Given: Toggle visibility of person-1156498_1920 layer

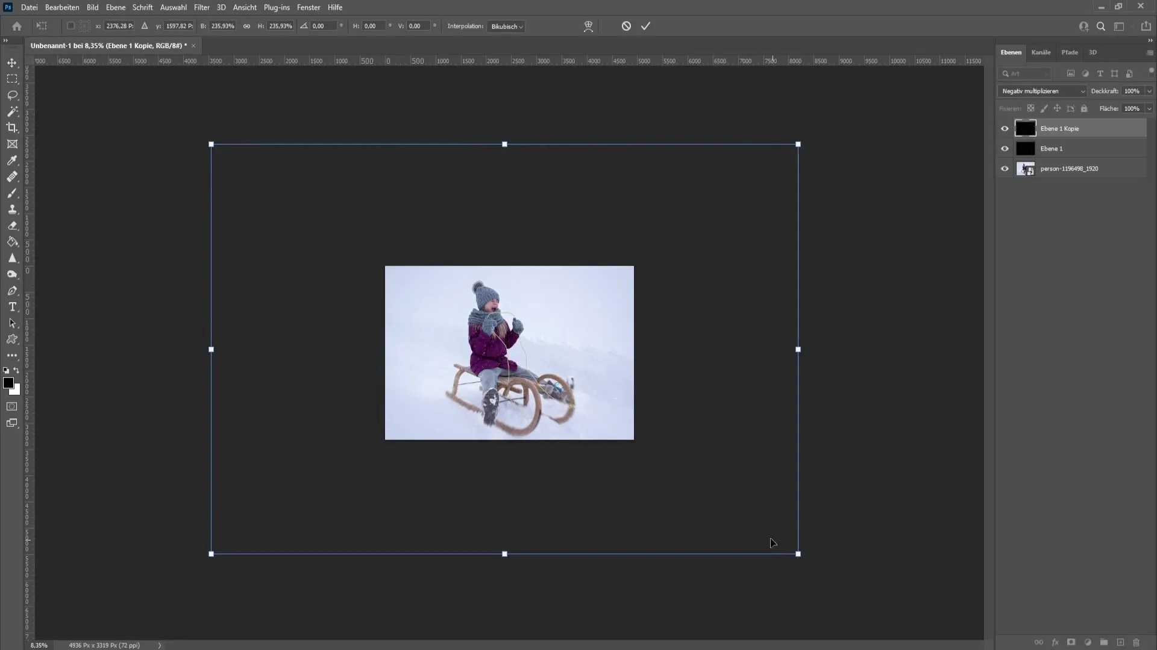Looking at the screenshot, I should click(1005, 169).
